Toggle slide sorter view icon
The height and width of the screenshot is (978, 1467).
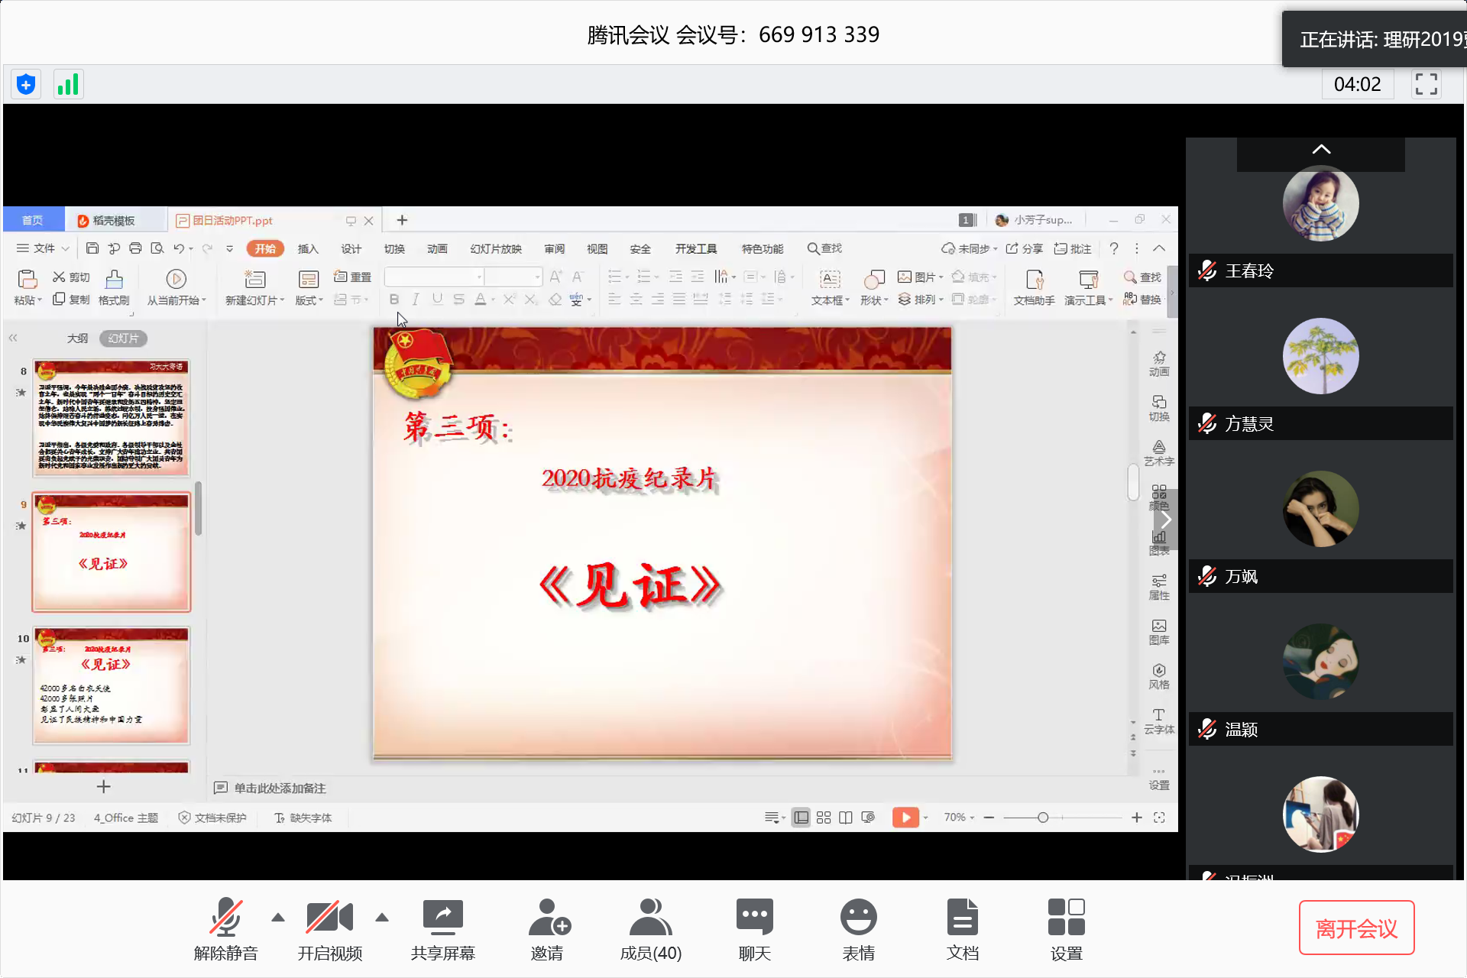pos(824,818)
